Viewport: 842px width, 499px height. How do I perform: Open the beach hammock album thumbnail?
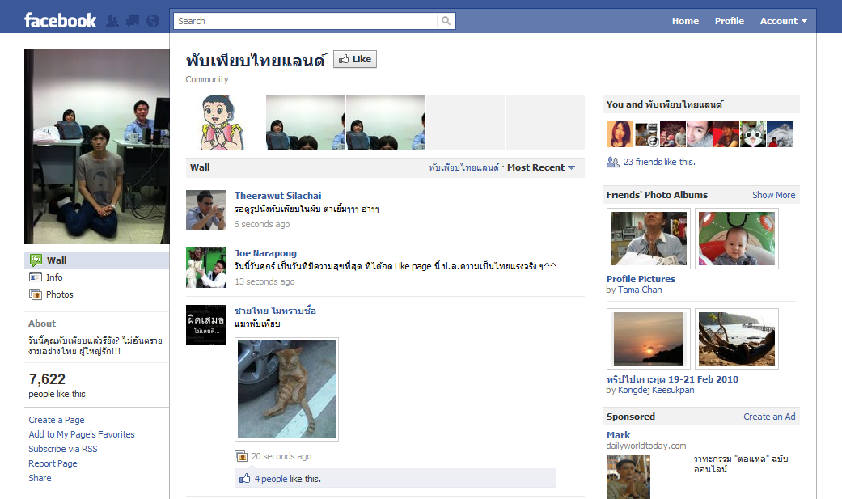[x=737, y=338]
